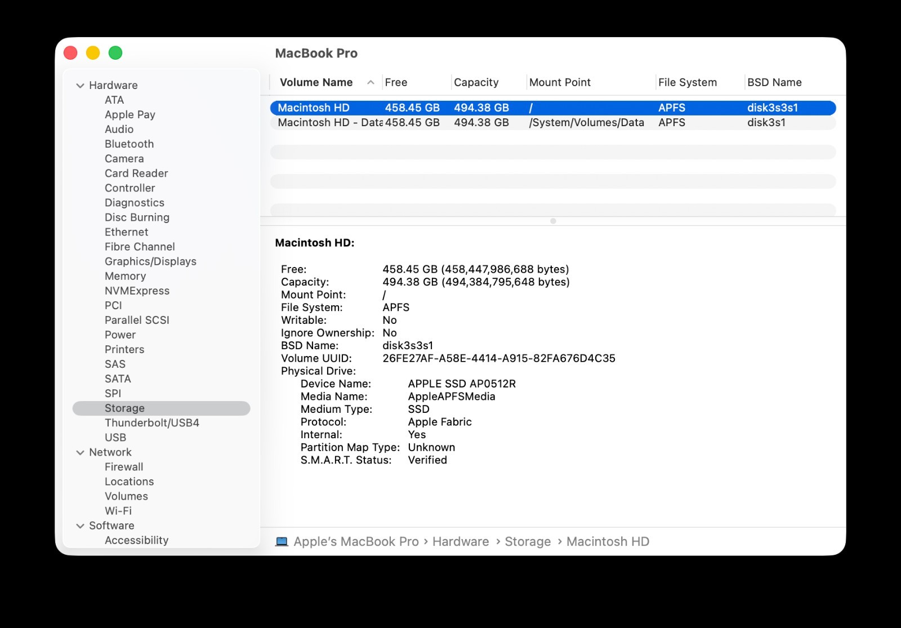901x628 pixels.
Task: Toggle sort arrow on Volume Name column
Action: point(371,82)
